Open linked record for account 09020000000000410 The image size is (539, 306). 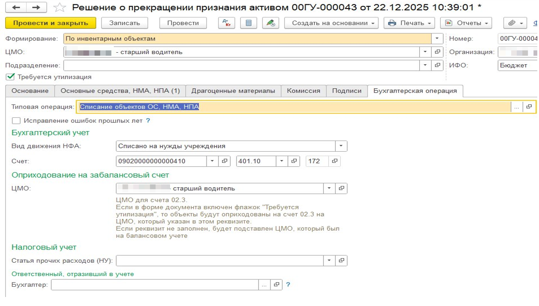(x=225, y=161)
